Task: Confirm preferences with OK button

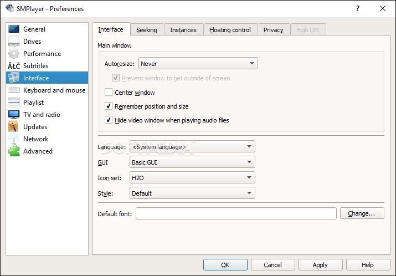Action: click(x=225, y=264)
